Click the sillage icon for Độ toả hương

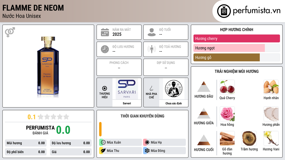click(152, 49)
